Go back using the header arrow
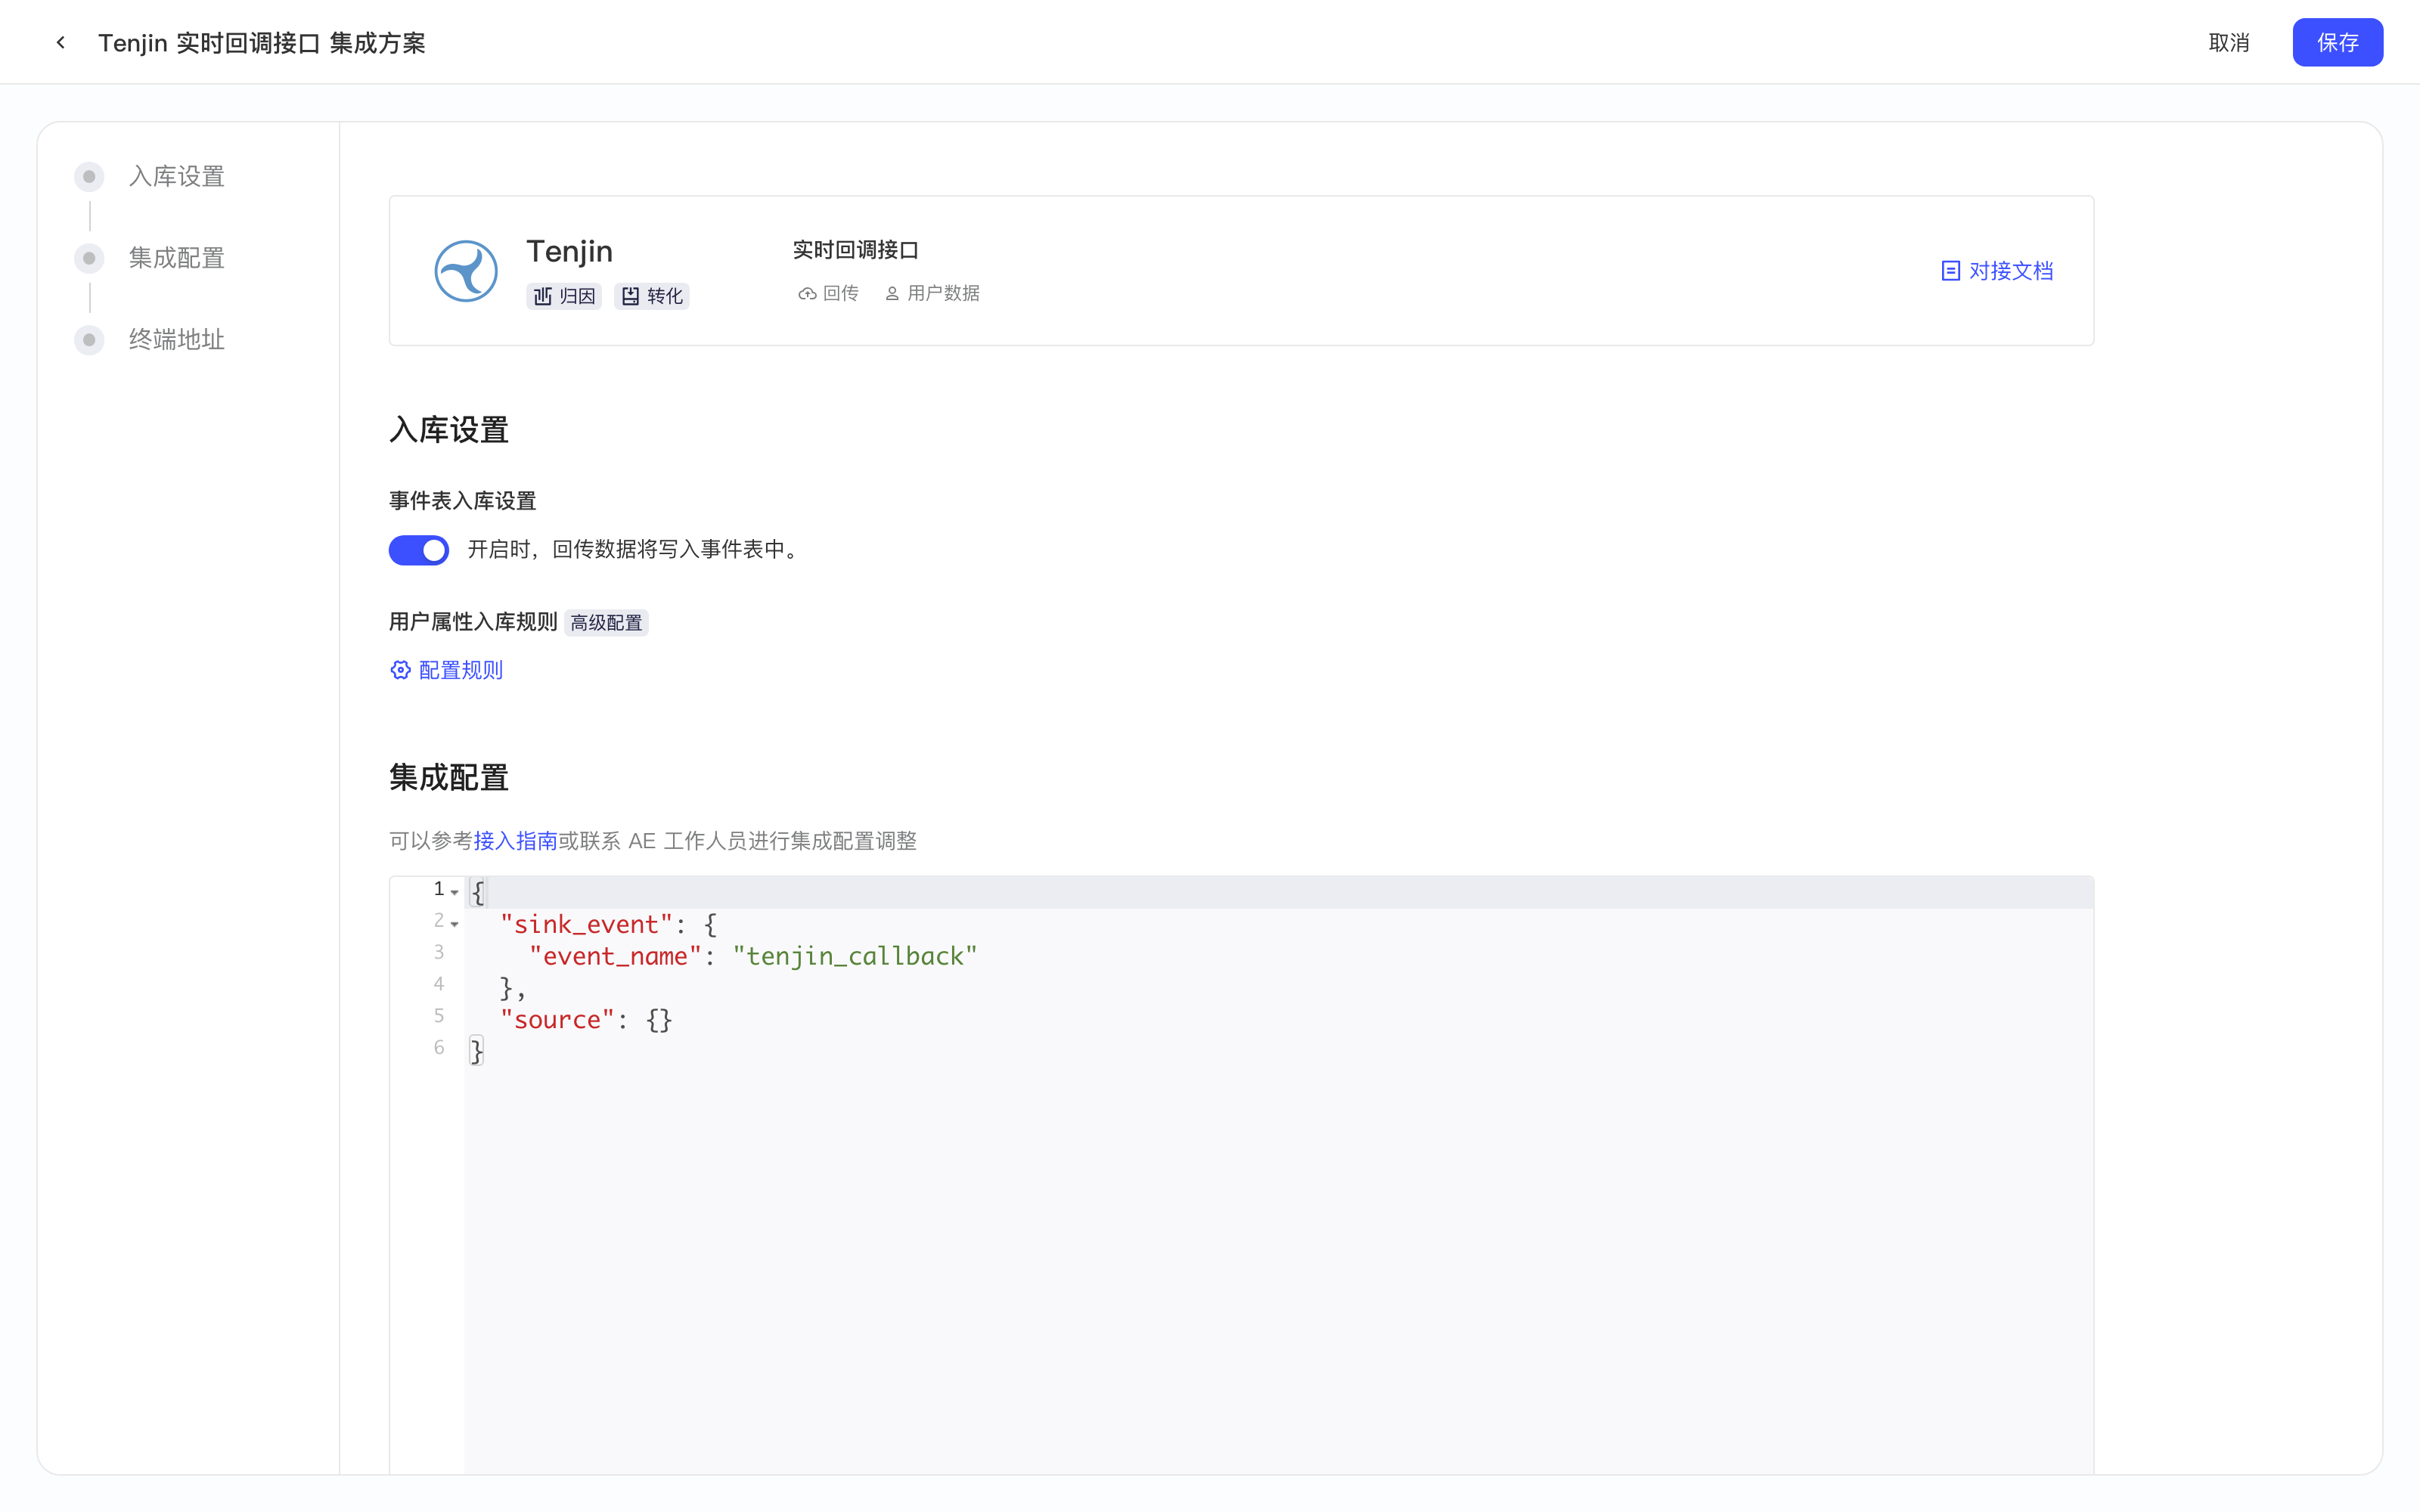The height and width of the screenshot is (1512, 2420). coord(61,42)
